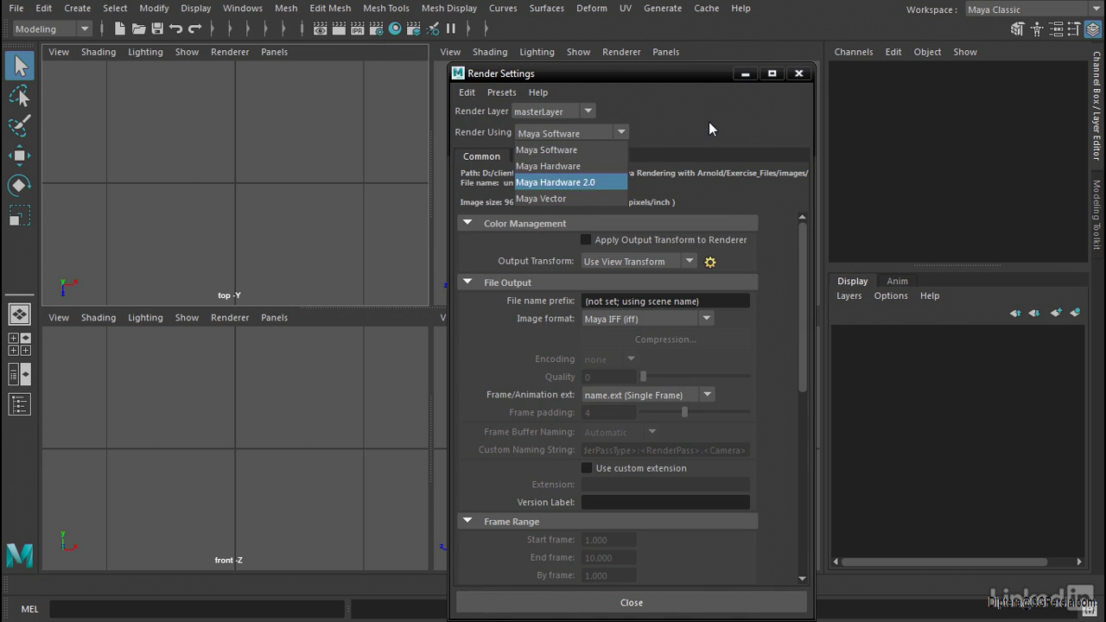This screenshot has height=622, width=1106.
Task: Choose the Paint selection tool
Action: [x=20, y=125]
